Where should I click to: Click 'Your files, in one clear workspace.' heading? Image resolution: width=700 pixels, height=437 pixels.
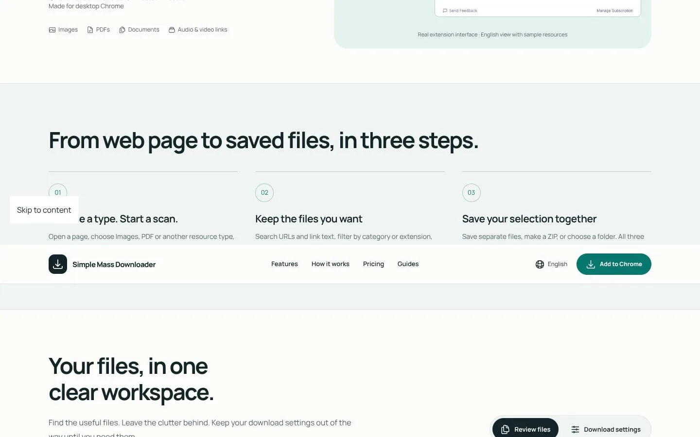131,379
